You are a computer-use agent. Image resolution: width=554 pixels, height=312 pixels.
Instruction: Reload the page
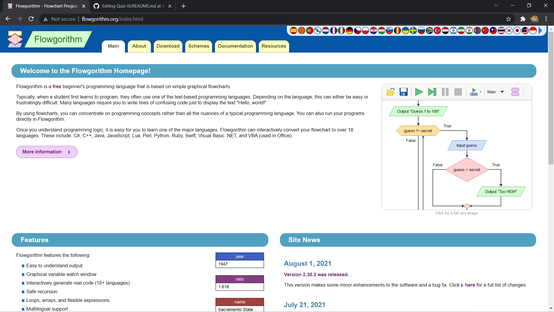point(31,19)
